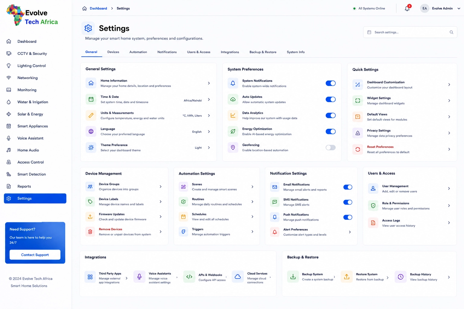Click the Search settings input field
The height and width of the screenshot is (309, 464).
[x=410, y=32]
